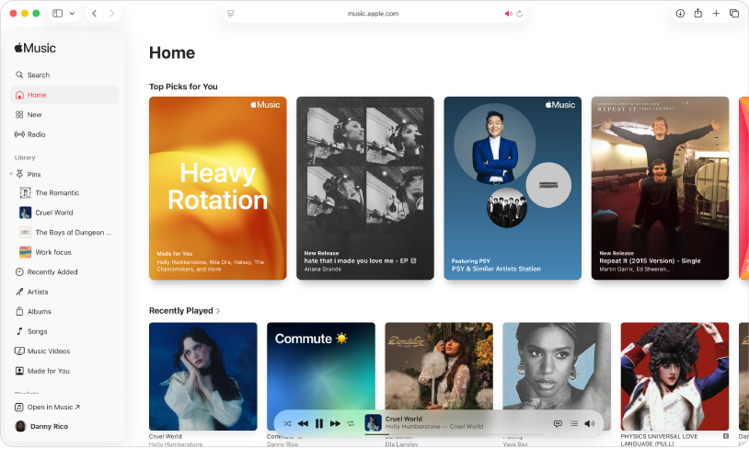Open pinned The Boys of Dungeon item

pos(64,232)
